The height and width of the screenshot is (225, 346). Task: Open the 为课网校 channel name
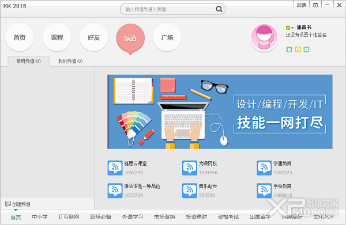(x=208, y=163)
